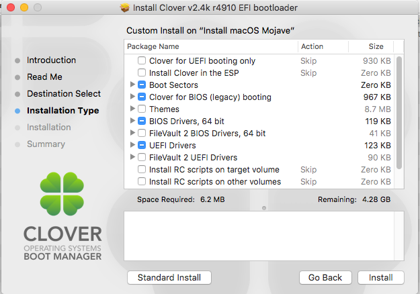Select the Introduction step
420x294 pixels.
(x=51, y=60)
